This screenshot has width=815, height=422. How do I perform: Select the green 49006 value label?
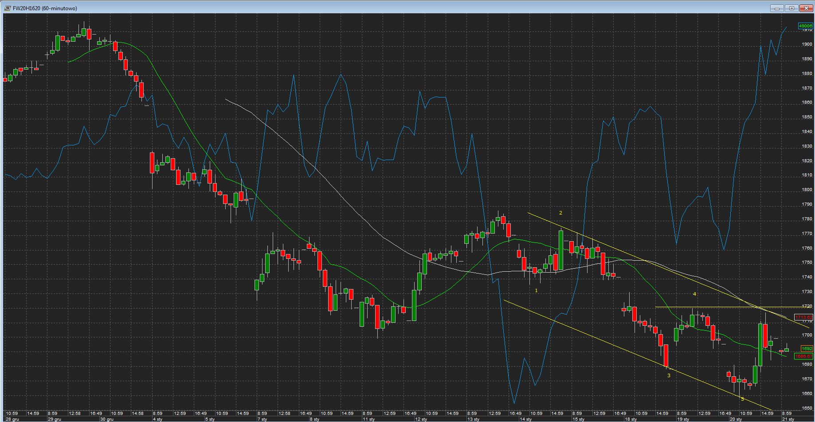pos(805,26)
